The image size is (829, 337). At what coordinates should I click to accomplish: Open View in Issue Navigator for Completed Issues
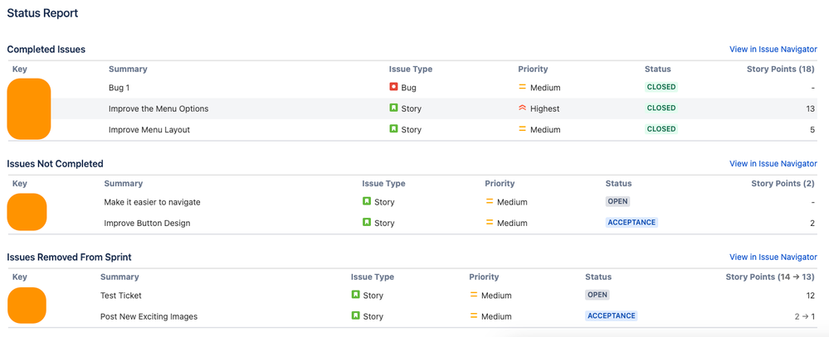pos(773,50)
